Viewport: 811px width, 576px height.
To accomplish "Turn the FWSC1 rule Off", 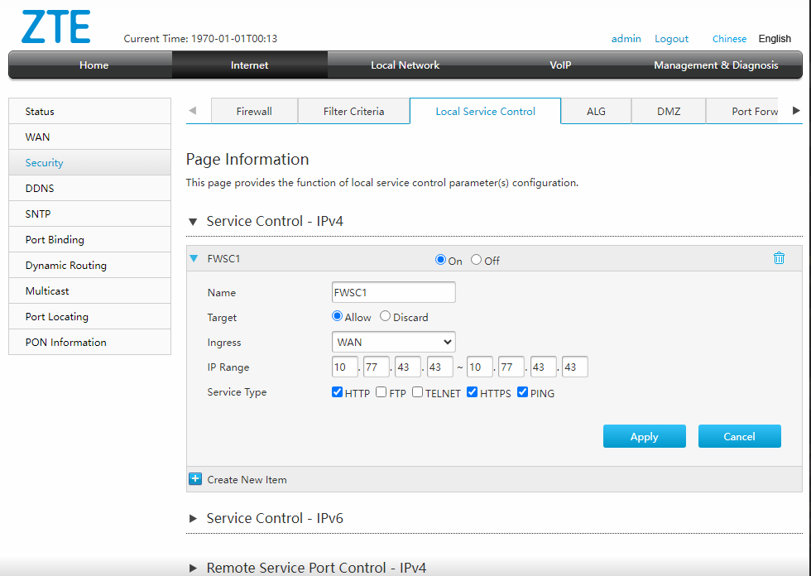I will pyautogui.click(x=476, y=260).
